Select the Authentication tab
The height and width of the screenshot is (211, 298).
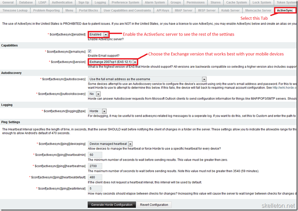tap(62, 3)
